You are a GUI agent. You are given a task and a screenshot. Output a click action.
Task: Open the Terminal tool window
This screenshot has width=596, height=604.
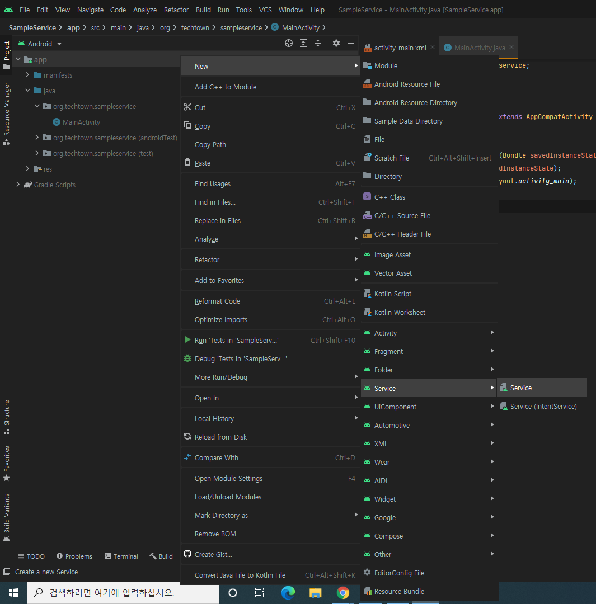(x=121, y=556)
